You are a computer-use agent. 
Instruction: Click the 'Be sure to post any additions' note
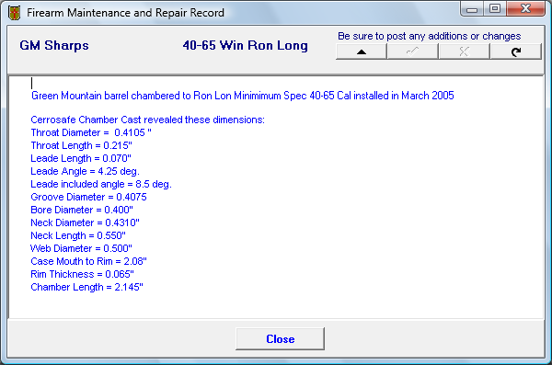429,36
